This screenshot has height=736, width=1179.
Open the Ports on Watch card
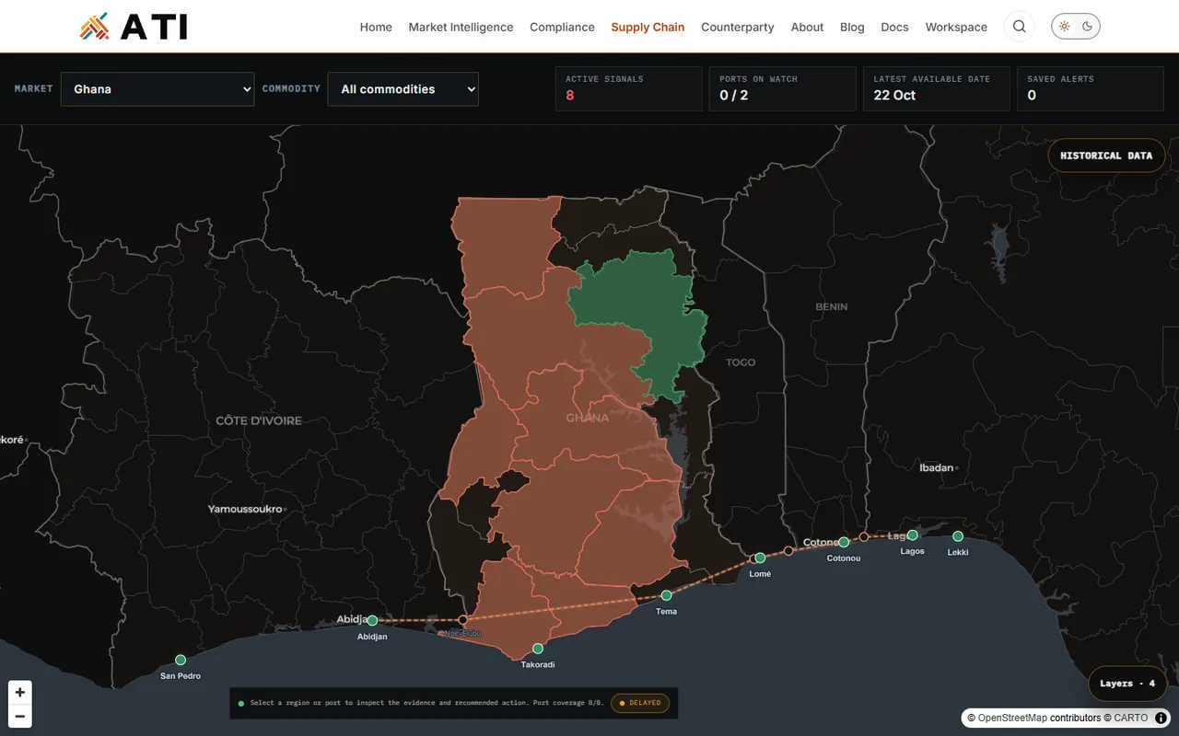coord(783,89)
